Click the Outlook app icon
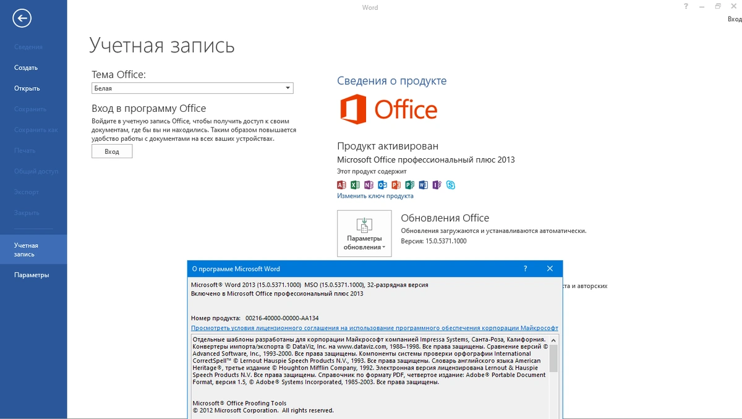The width and height of the screenshot is (742, 419). tap(382, 185)
